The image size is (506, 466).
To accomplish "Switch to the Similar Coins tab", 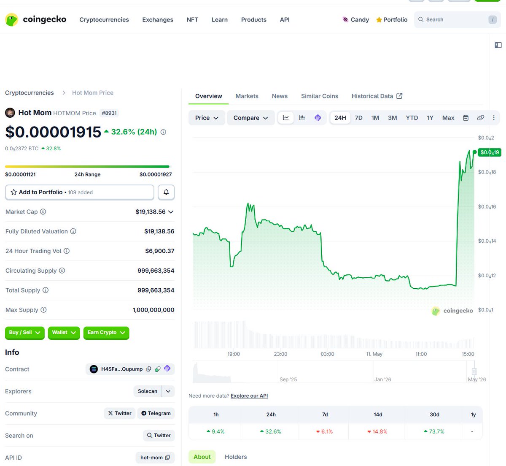I will click(x=320, y=96).
